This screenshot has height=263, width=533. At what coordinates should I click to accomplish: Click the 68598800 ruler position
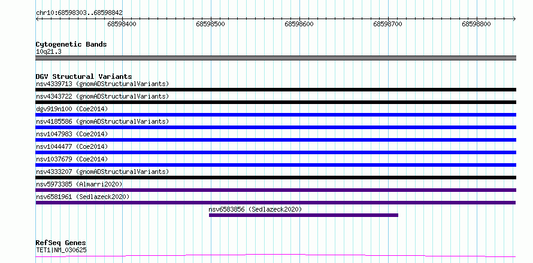coord(476,24)
